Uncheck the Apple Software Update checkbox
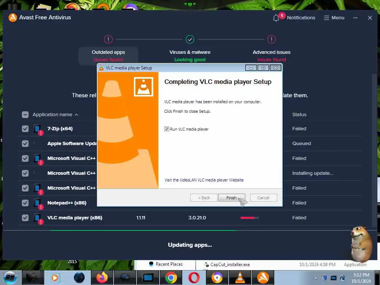 click(x=25, y=144)
